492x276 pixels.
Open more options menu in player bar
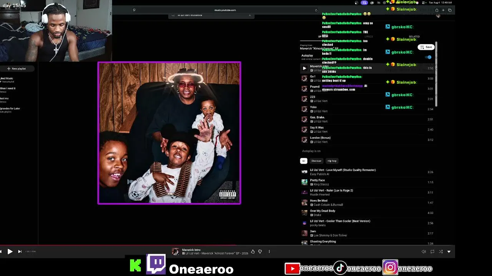269,251
